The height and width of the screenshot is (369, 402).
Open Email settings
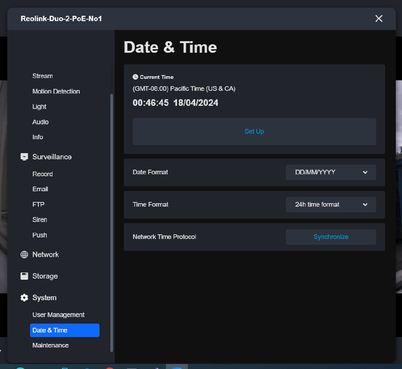[40, 189]
